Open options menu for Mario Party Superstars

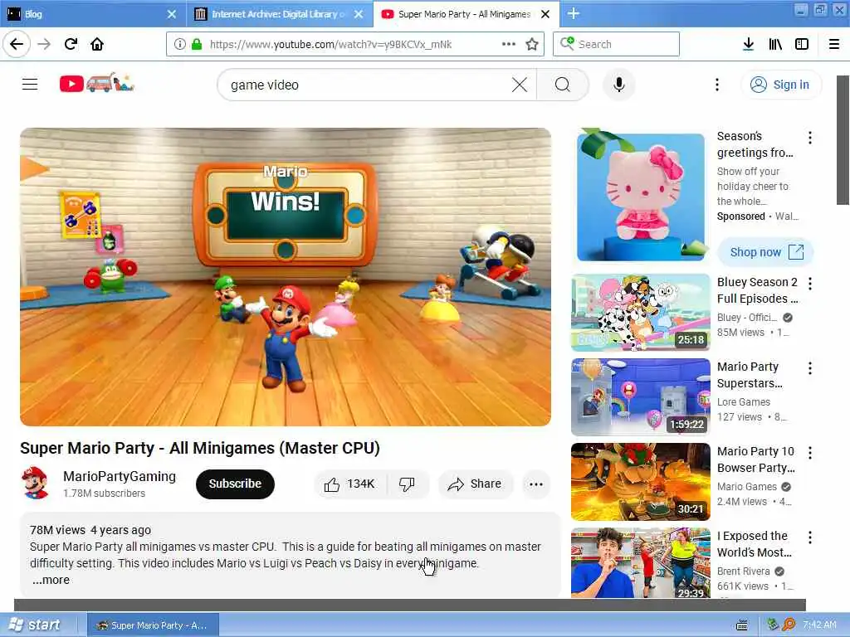(x=810, y=368)
